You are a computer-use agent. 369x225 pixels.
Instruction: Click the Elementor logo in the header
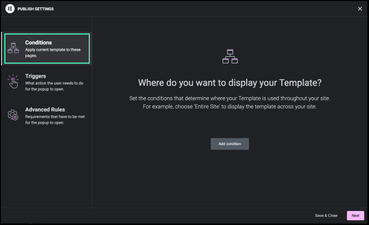pyautogui.click(x=9, y=9)
